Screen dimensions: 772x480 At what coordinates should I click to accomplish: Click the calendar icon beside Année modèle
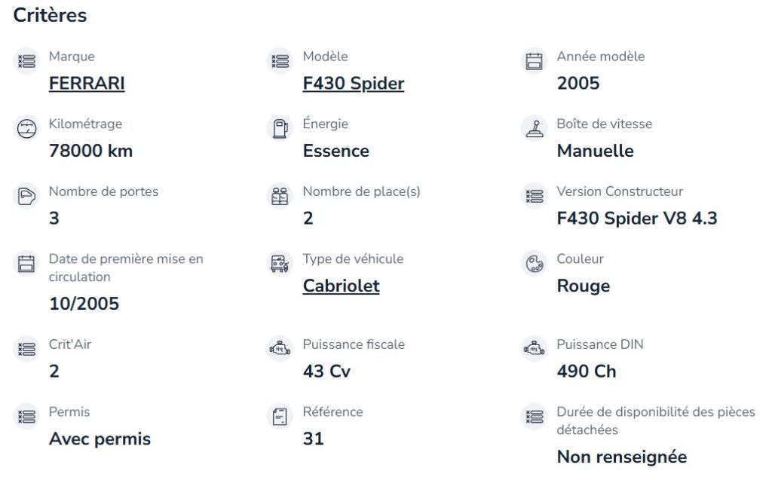[535, 62]
